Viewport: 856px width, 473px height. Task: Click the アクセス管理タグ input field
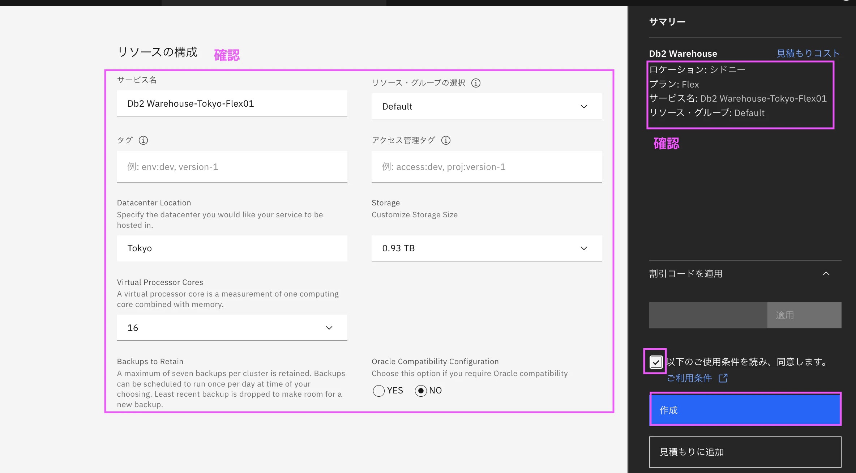click(487, 167)
